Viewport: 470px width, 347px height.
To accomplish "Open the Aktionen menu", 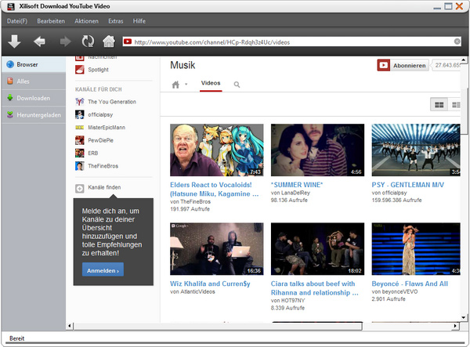I will coord(86,21).
